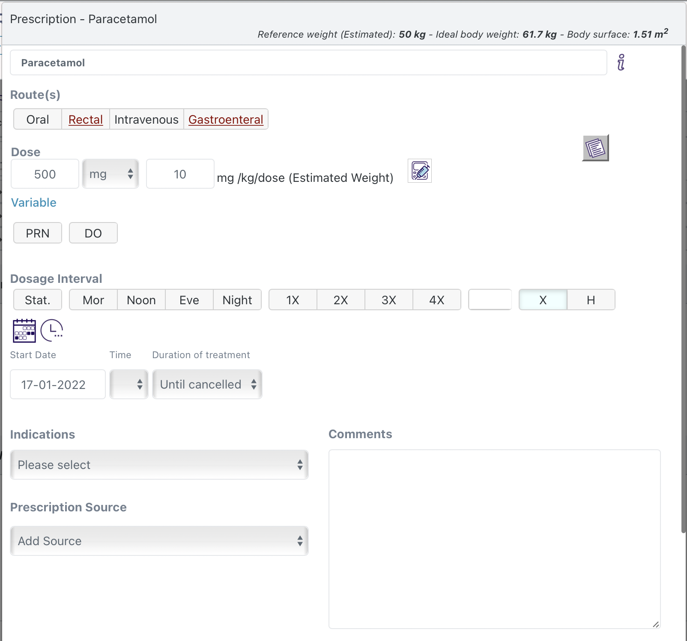687x641 pixels.
Task: Select the Oral route
Action: coord(38,119)
